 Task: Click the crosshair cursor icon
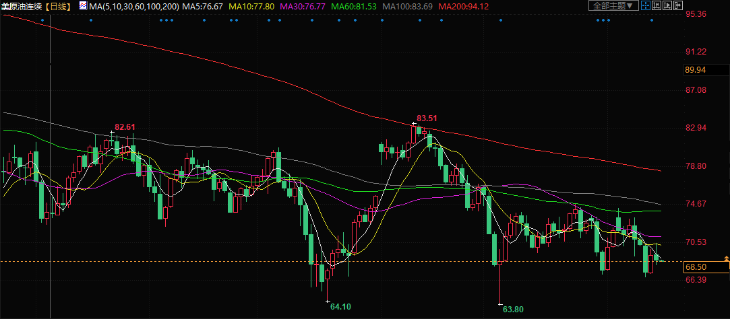(646, 6)
